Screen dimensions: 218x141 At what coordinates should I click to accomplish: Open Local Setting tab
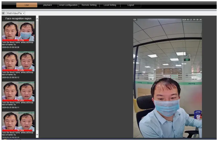[x=110, y=5]
